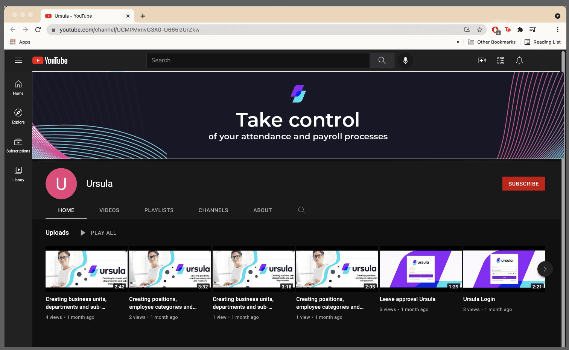569x350 pixels.
Task: Open the Chrome three-dot menu
Action: click(557, 30)
